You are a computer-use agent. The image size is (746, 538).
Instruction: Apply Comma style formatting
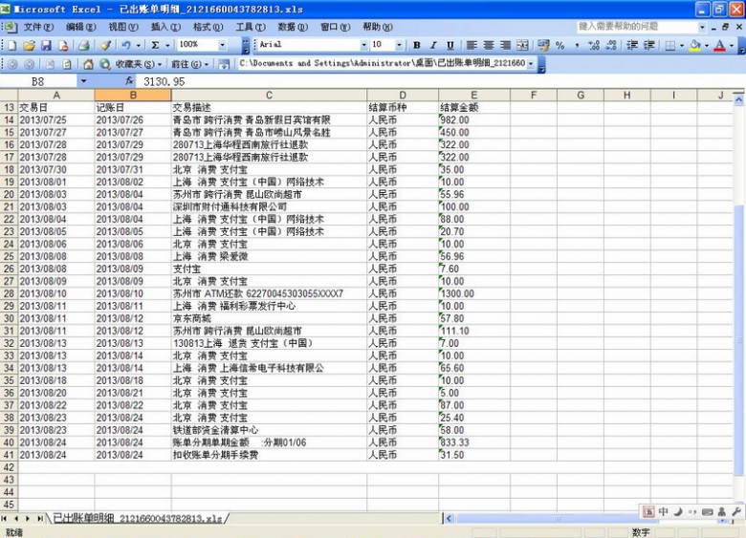pos(577,45)
